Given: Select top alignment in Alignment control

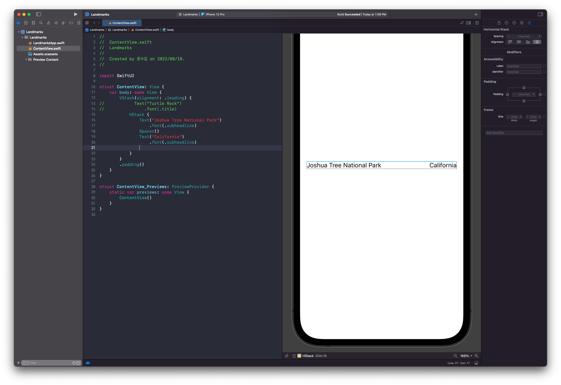Looking at the screenshot, I should [510, 42].
